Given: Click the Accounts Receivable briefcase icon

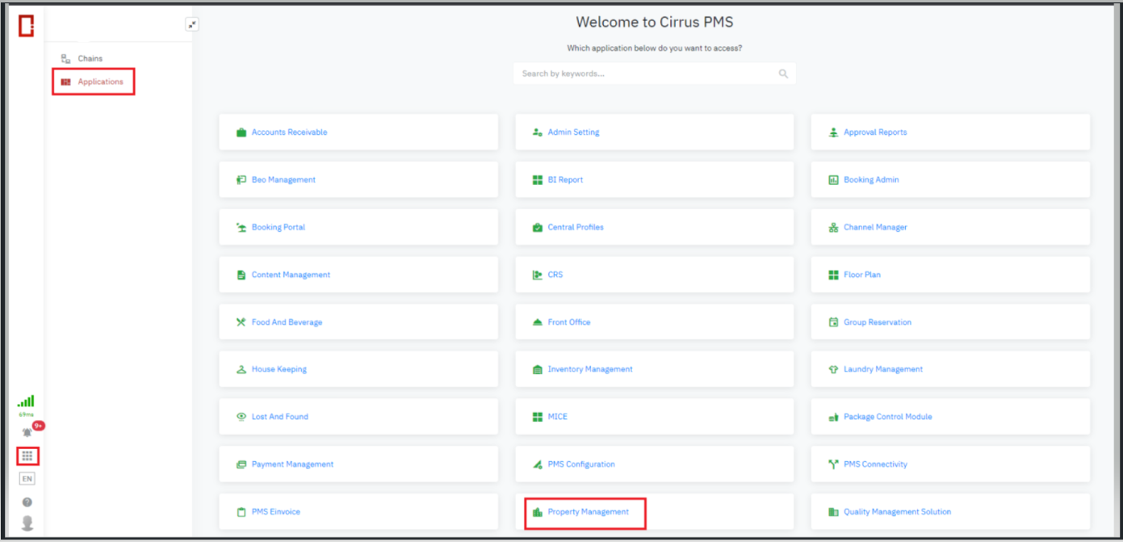Looking at the screenshot, I should pyautogui.click(x=241, y=132).
